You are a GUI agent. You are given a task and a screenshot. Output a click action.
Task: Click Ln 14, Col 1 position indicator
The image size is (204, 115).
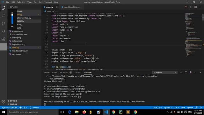pos(157,108)
